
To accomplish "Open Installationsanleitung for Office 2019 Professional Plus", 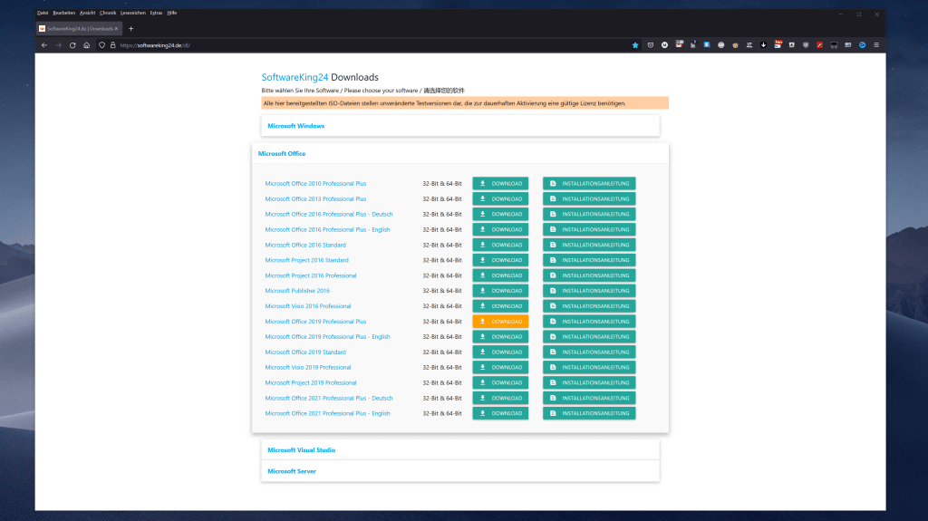I will [x=589, y=322].
